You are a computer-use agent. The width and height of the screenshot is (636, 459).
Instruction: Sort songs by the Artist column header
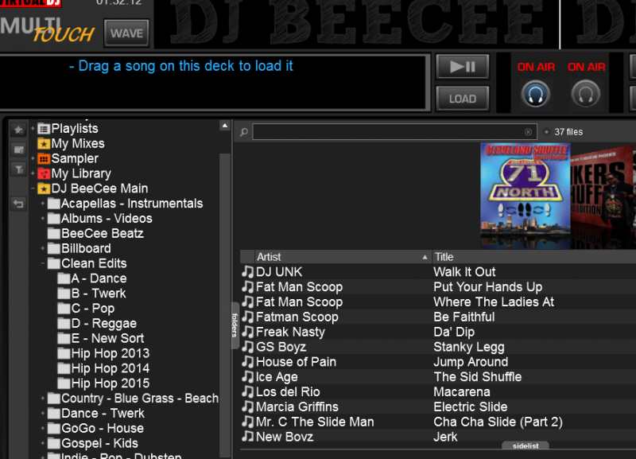(343, 257)
